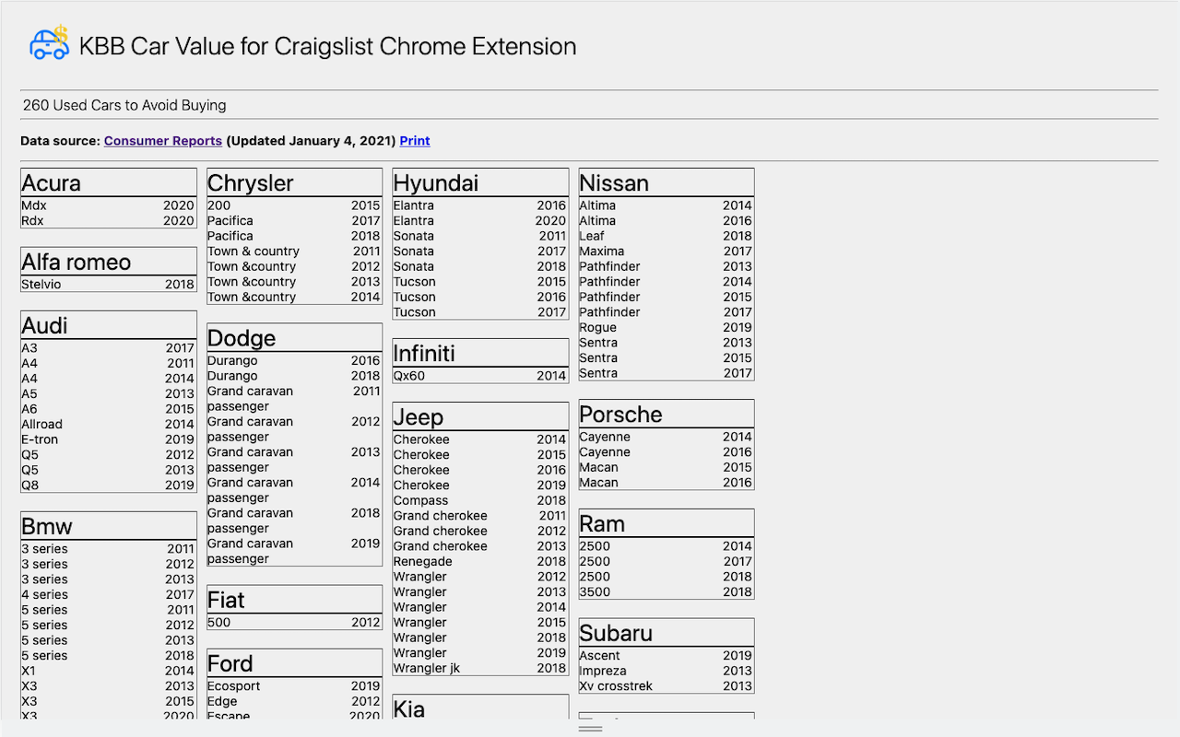Select the Grand caravan passenger 2011 row
Image resolution: width=1180 pixels, height=737 pixels.
click(295, 399)
